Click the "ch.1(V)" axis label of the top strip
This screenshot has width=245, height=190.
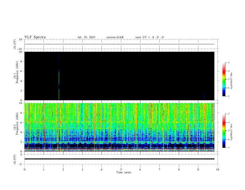[x=15, y=44]
